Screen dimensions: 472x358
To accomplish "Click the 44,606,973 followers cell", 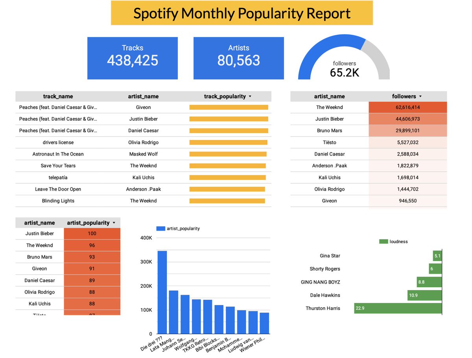I will click(x=408, y=119).
